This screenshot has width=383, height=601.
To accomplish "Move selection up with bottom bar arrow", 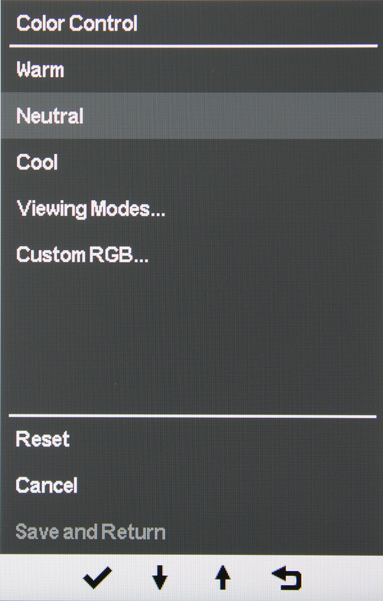I will [223, 578].
